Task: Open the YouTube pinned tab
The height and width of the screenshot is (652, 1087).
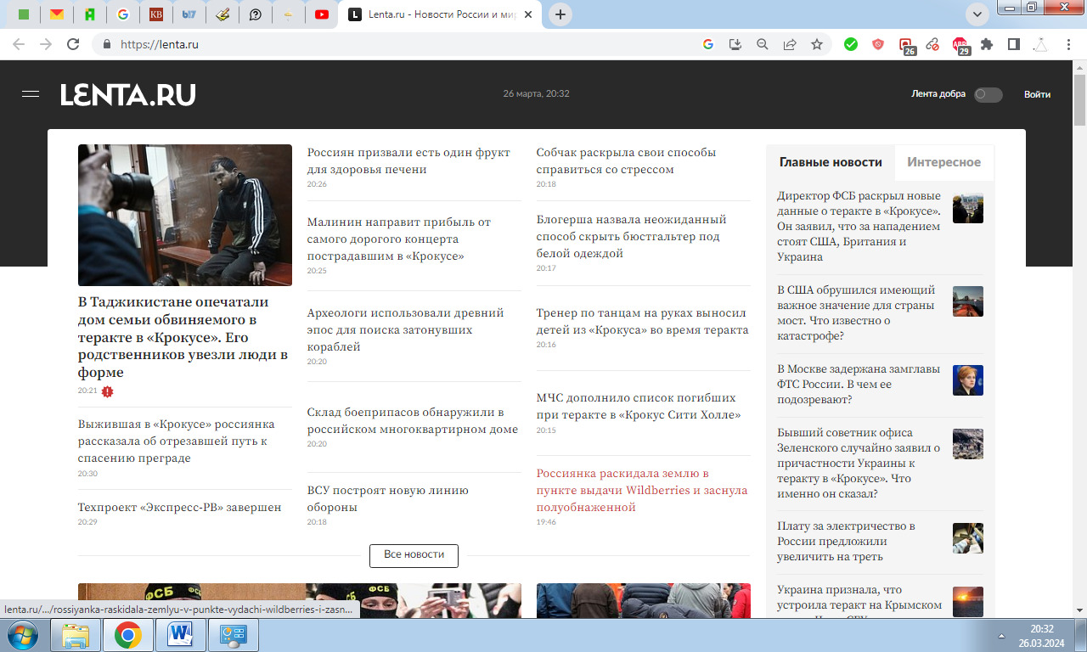Action: [x=322, y=14]
